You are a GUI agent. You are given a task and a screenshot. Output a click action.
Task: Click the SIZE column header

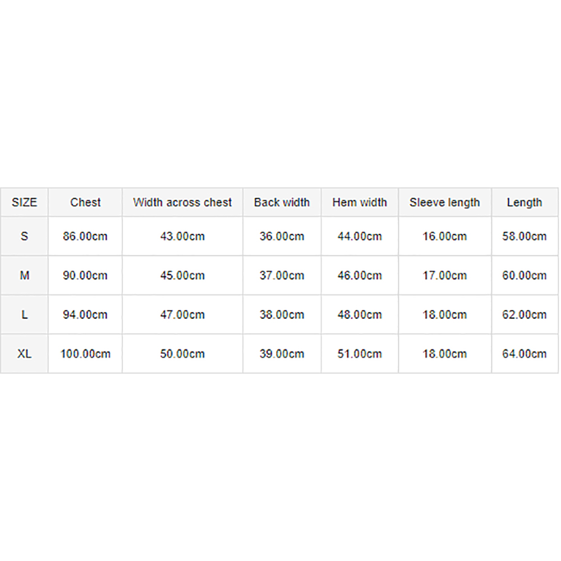point(24,202)
